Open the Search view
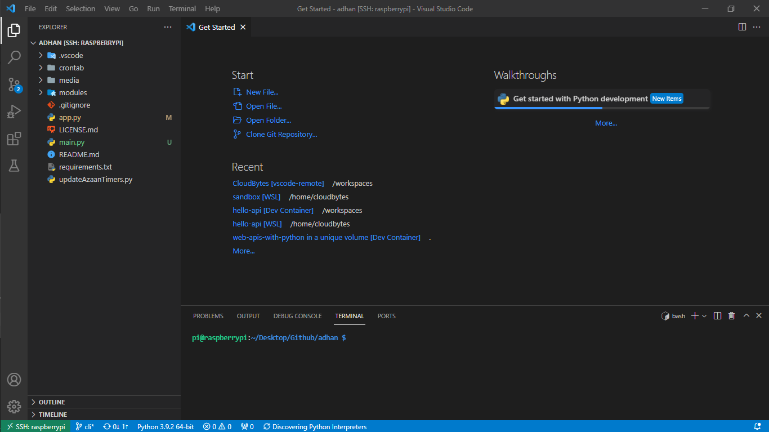The height and width of the screenshot is (432, 769). pyautogui.click(x=14, y=57)
